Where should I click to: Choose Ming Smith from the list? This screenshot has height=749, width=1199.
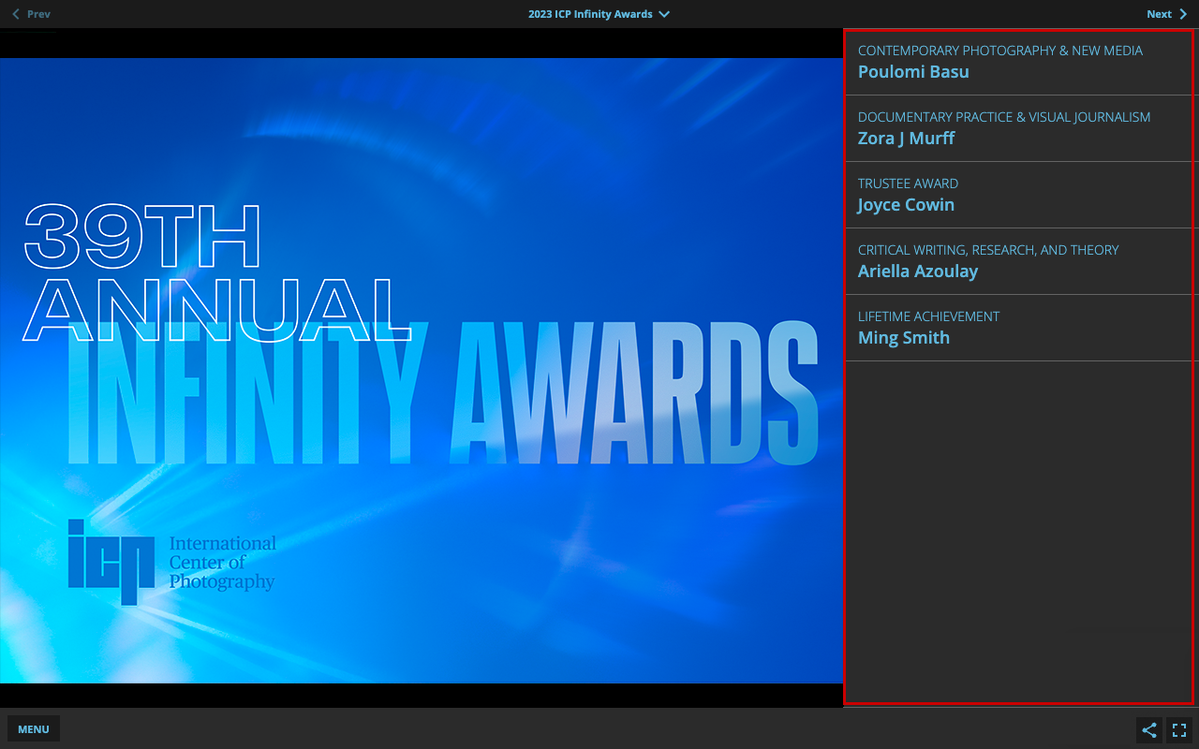tap(903, 338)
